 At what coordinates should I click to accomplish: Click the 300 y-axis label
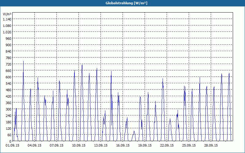click(9, 109)
